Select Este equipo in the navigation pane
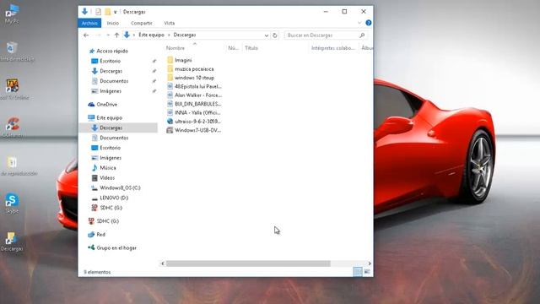The image size is (540, 304). (x=109, y=118)
